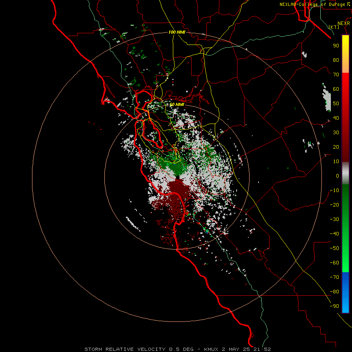
Task: Pick the "-30" label on the velocity scale
Action: (x=334, y=219)
